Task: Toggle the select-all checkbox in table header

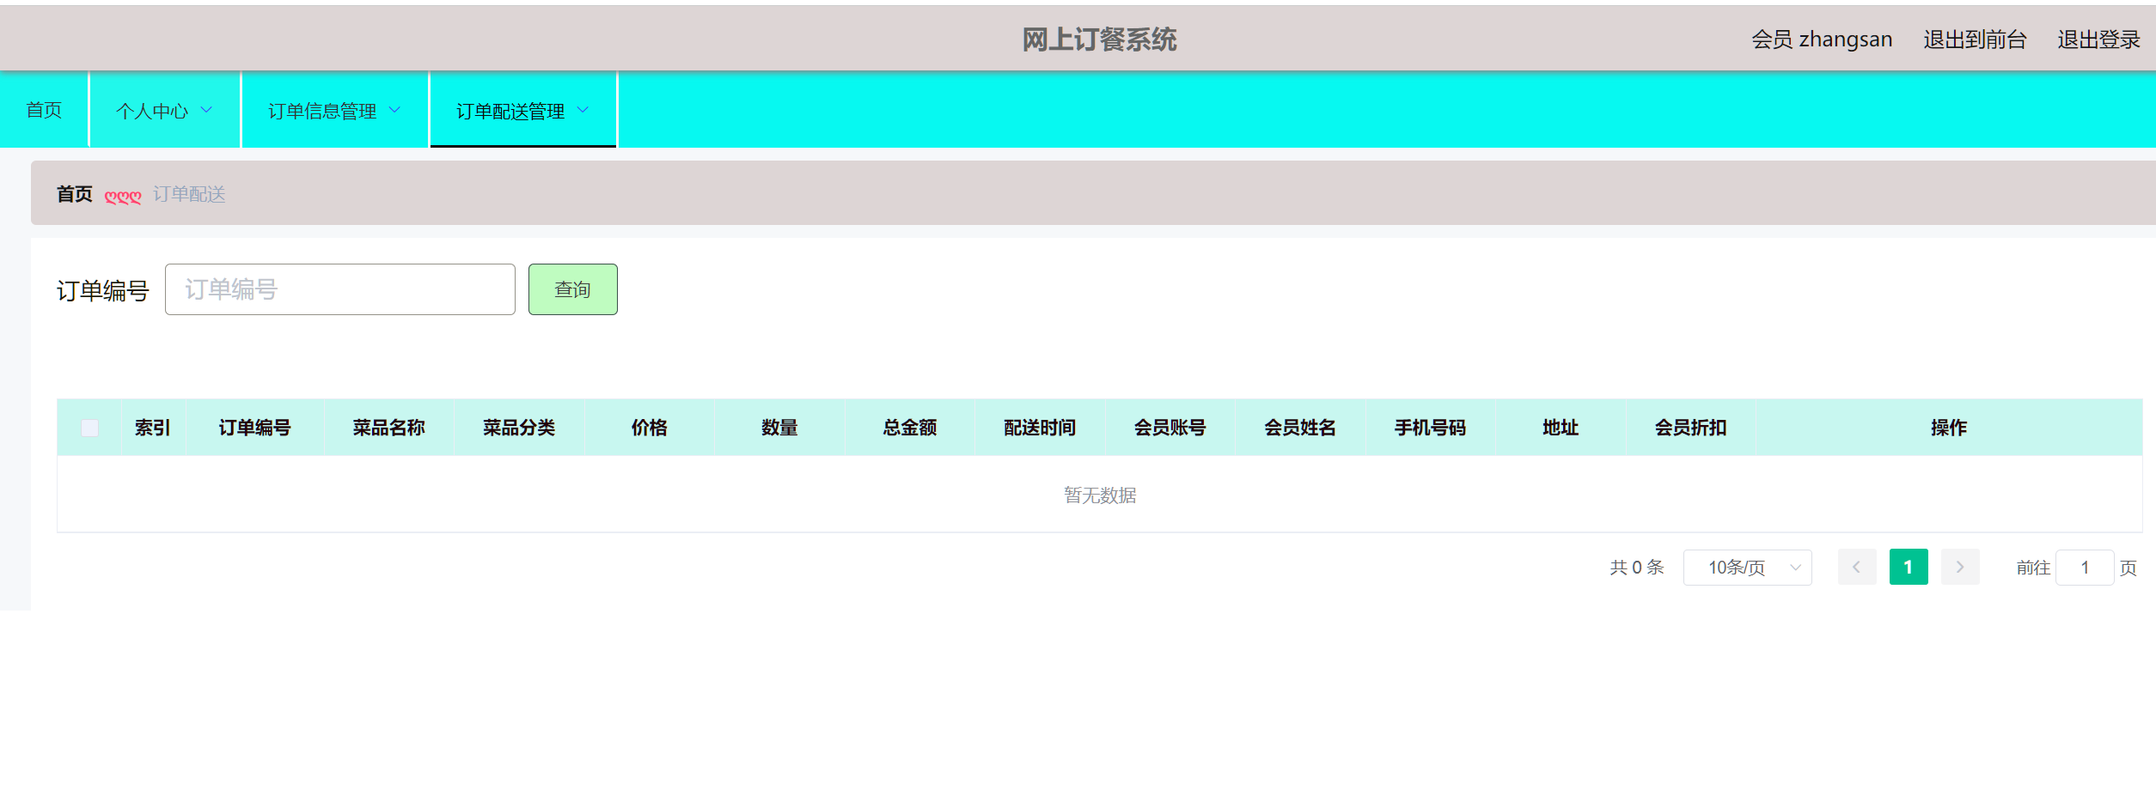Action: tap(91, 427)
